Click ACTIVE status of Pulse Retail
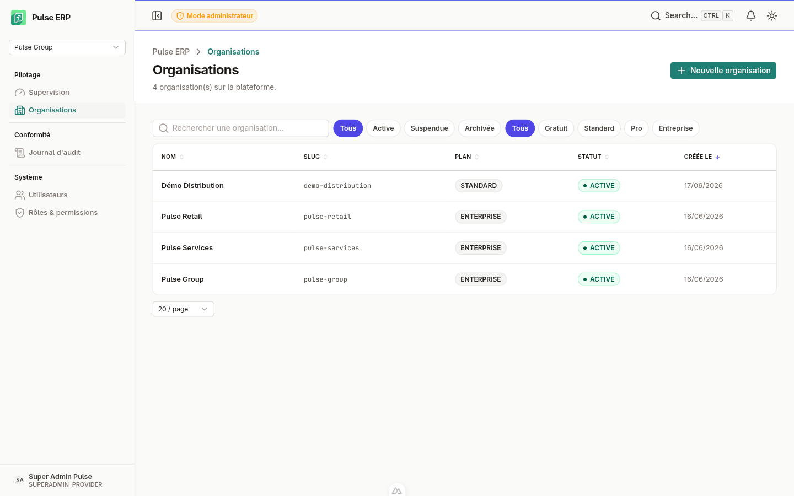The height and width of the screenshot is (496, 794). [x=599, y=217]
